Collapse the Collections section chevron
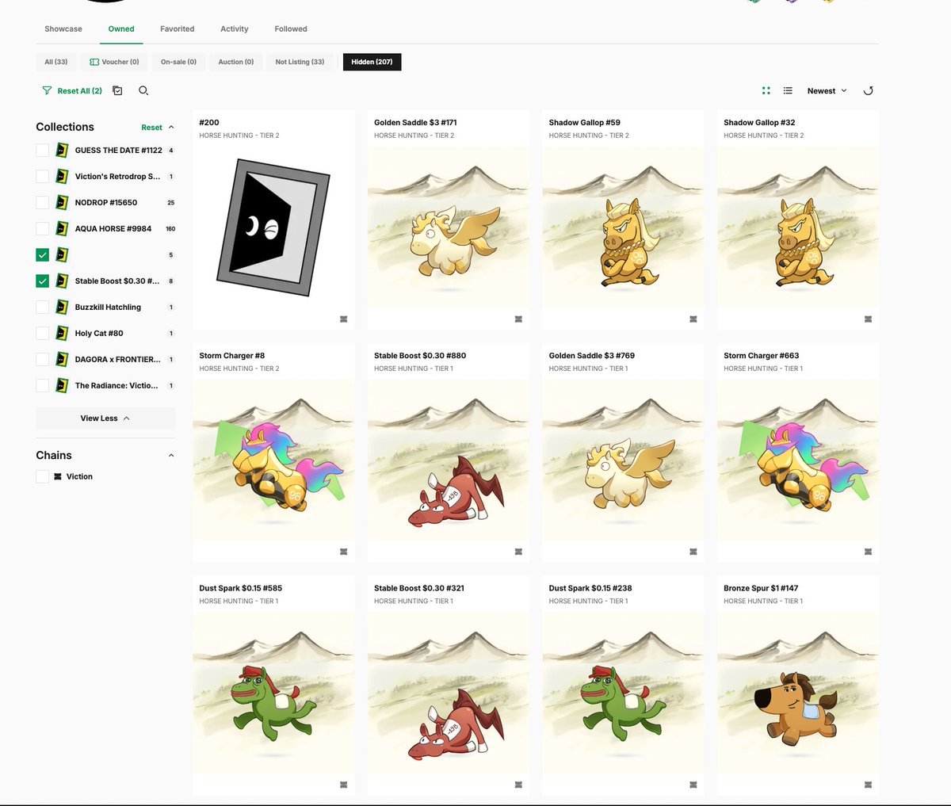Viewport: 951px width, 806px height. (171, 127)
